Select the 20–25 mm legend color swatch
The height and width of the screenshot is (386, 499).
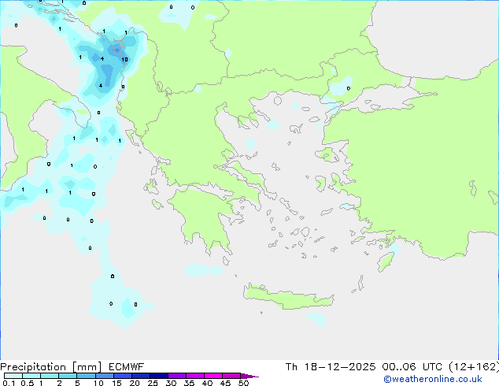click(x=140, y=376)
